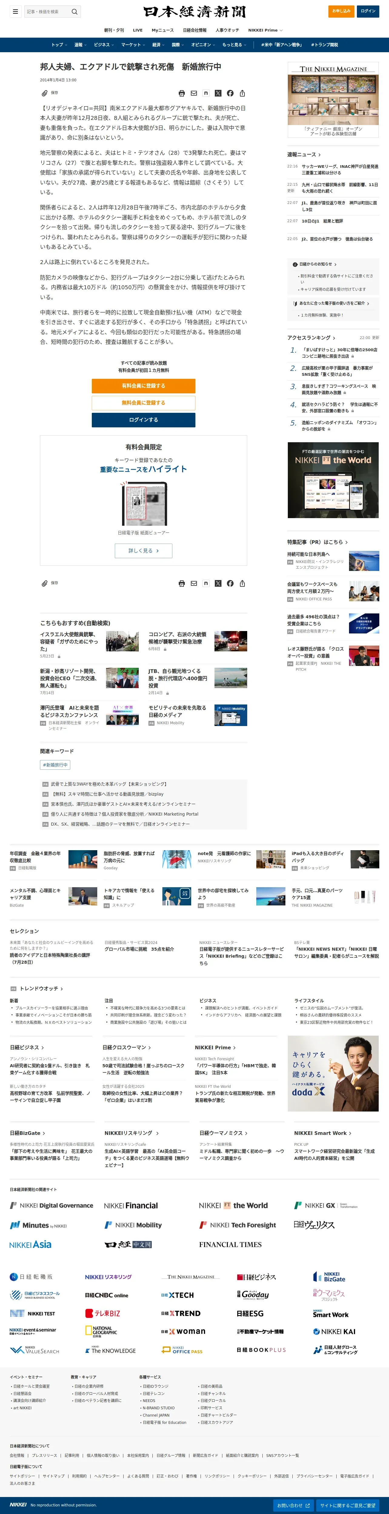The width and height of the screenshot is (389, 1514).
Task: Click the お問い合わせ footer button
Action: coord(293,1505)
